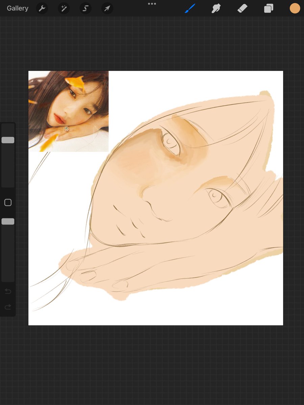304x405 pixels.
Task: Open the Layers panel
Action: (269, 8)
